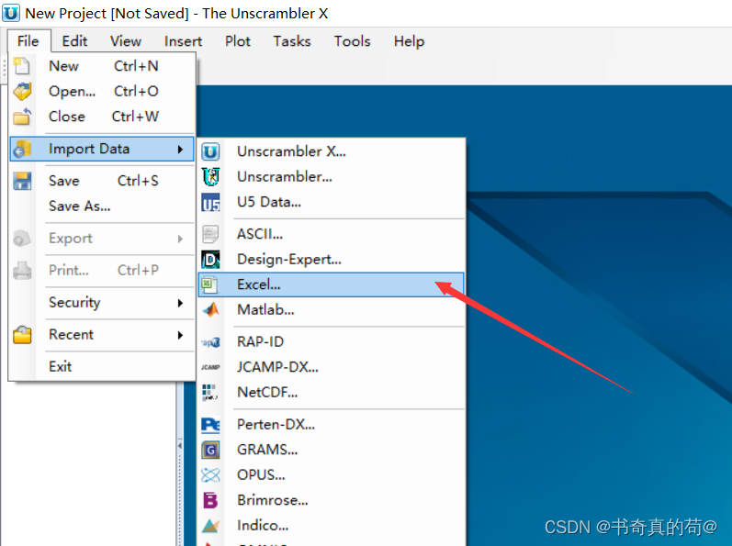Click the Matlab logo icon

210,310
